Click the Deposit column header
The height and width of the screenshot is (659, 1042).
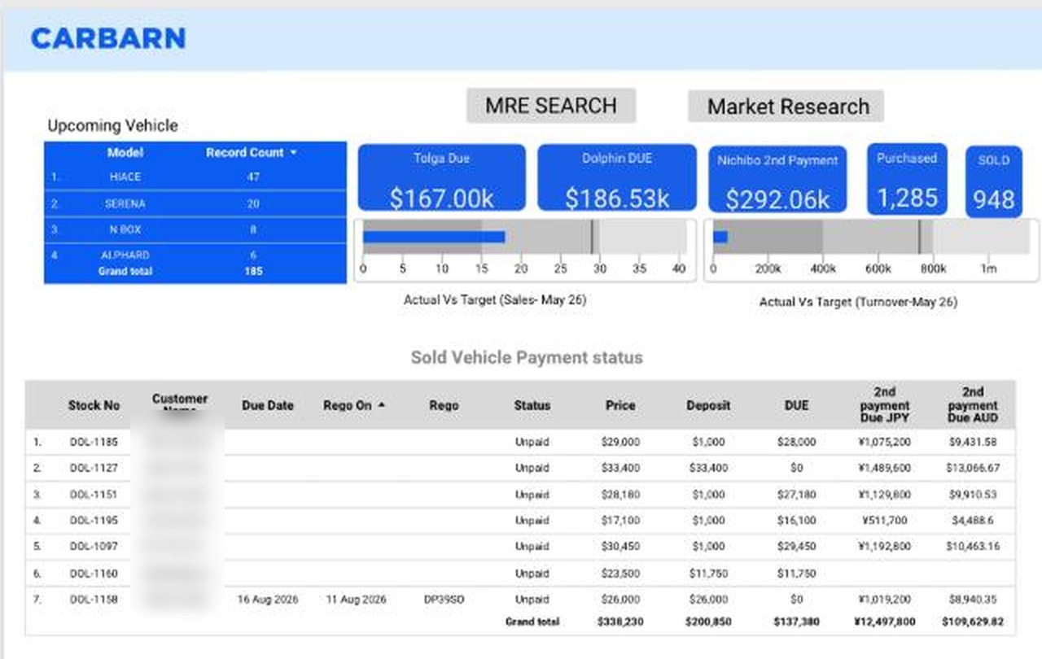708,405
